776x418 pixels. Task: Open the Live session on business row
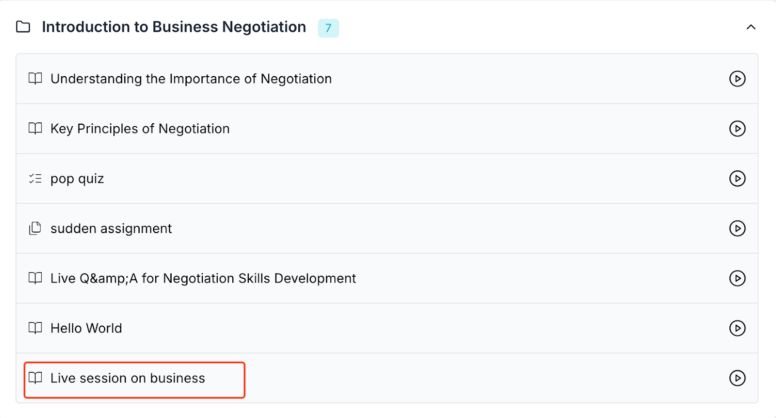tap(127, 378)
